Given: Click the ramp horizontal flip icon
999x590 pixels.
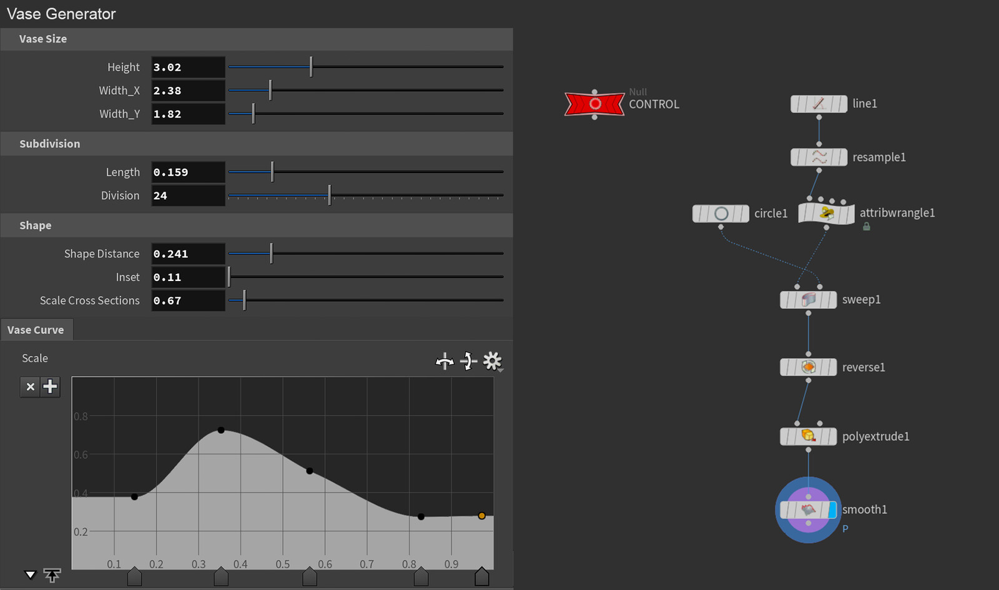Looking at the screenshot, I should pyautogui.click(x=445, y=361).
